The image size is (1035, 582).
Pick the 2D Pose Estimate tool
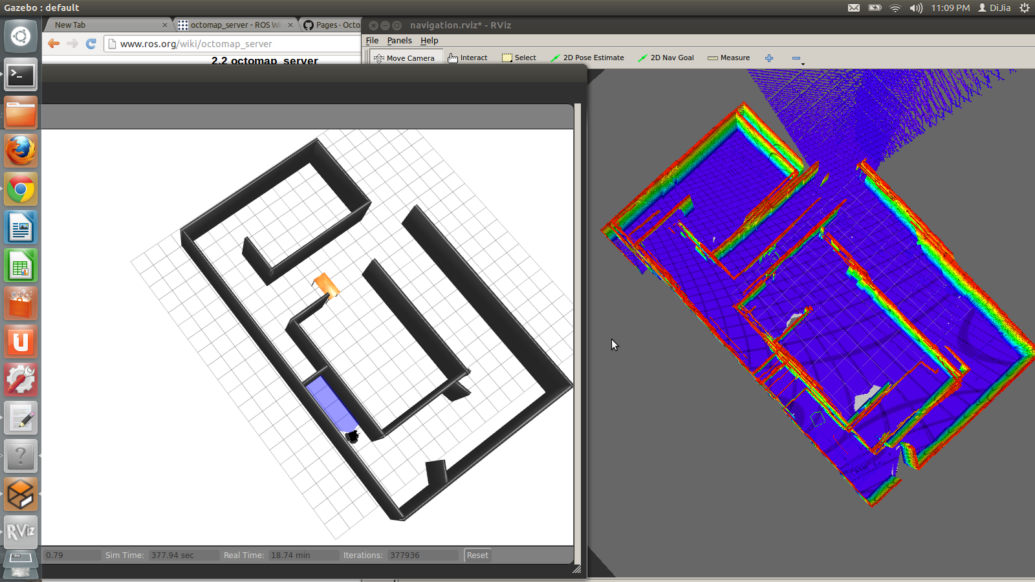[587, 58]
